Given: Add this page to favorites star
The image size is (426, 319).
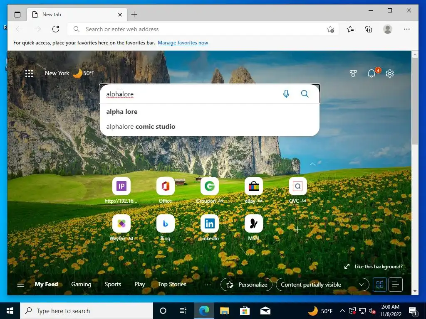Looking at the screenshot, I should (x=330, y=29).
